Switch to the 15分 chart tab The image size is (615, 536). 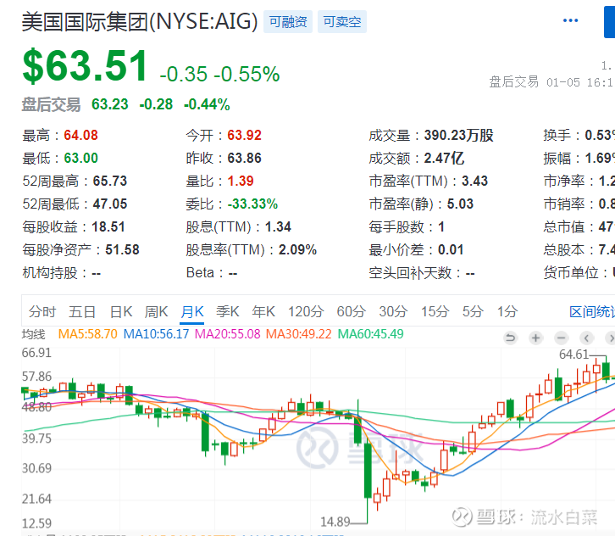click(435, 312)
